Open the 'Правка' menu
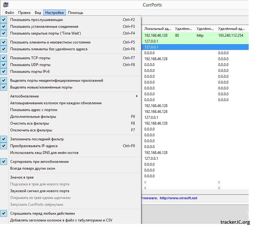Image resolution: width=253 pixels, height=227 pixels. (24, 13)
